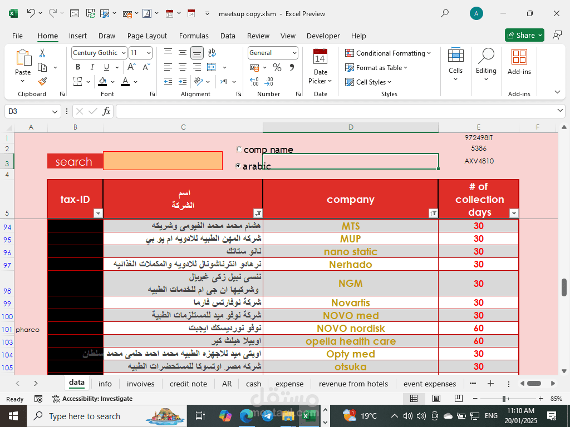Select the arabic radio button
This screenshot has width=570, height=427.
click(239, 166)
